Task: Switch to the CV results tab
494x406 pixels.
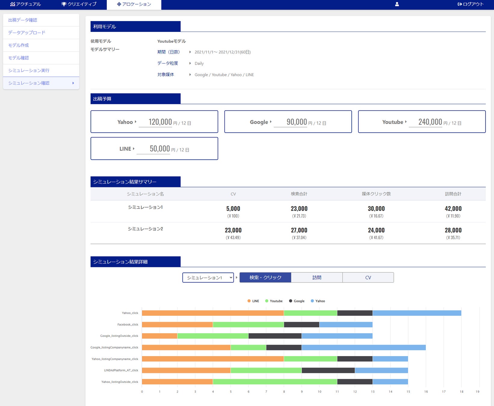Action: [368, 278]
